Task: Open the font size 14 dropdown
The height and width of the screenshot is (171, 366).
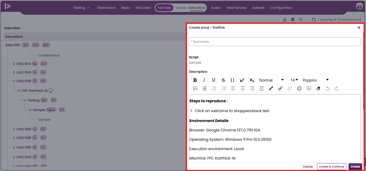Action: pos(294,80)
